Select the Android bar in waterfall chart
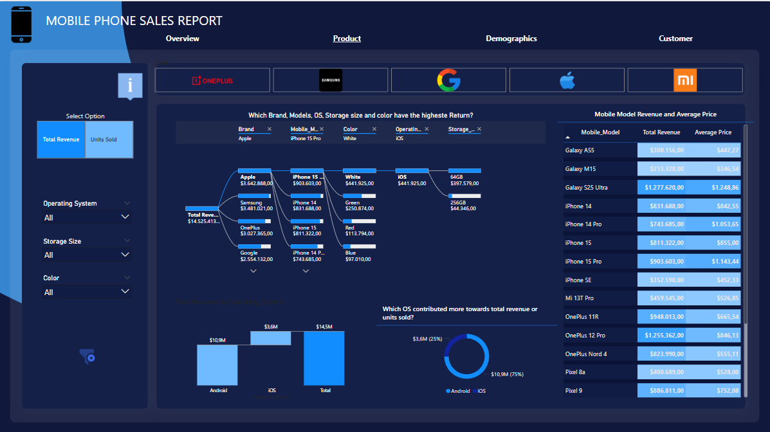 (217, 364)
